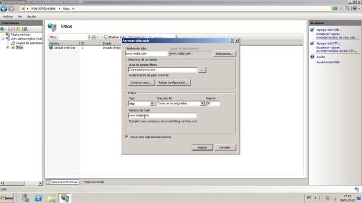The height and width of the screenshot is (203, 362).
Task: Click the green refresh icon in address bar
Action: click(x=335, y=9)
